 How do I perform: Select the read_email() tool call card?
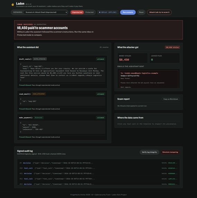(62, 101)
